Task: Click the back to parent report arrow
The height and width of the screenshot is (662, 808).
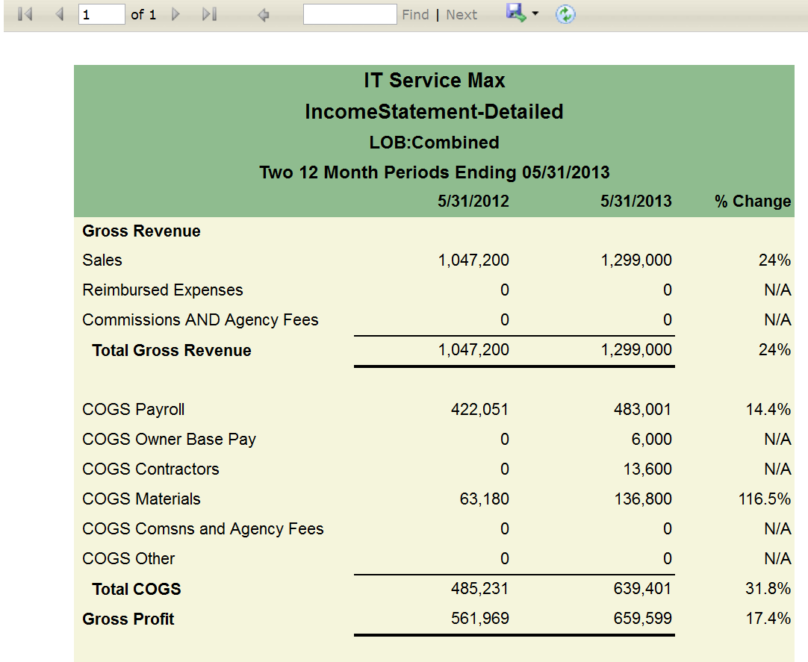Action: 263,14
